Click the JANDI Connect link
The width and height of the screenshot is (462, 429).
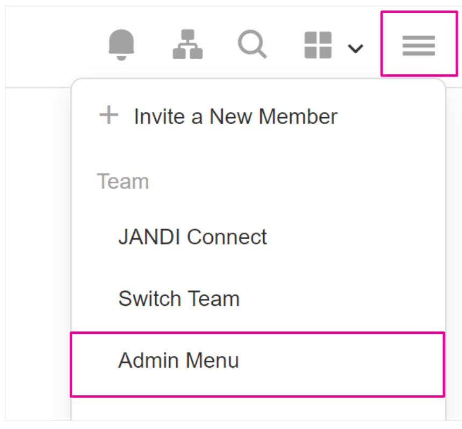click(192, 237)
